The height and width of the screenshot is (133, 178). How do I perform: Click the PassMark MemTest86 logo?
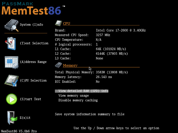[x=33, y=8]
